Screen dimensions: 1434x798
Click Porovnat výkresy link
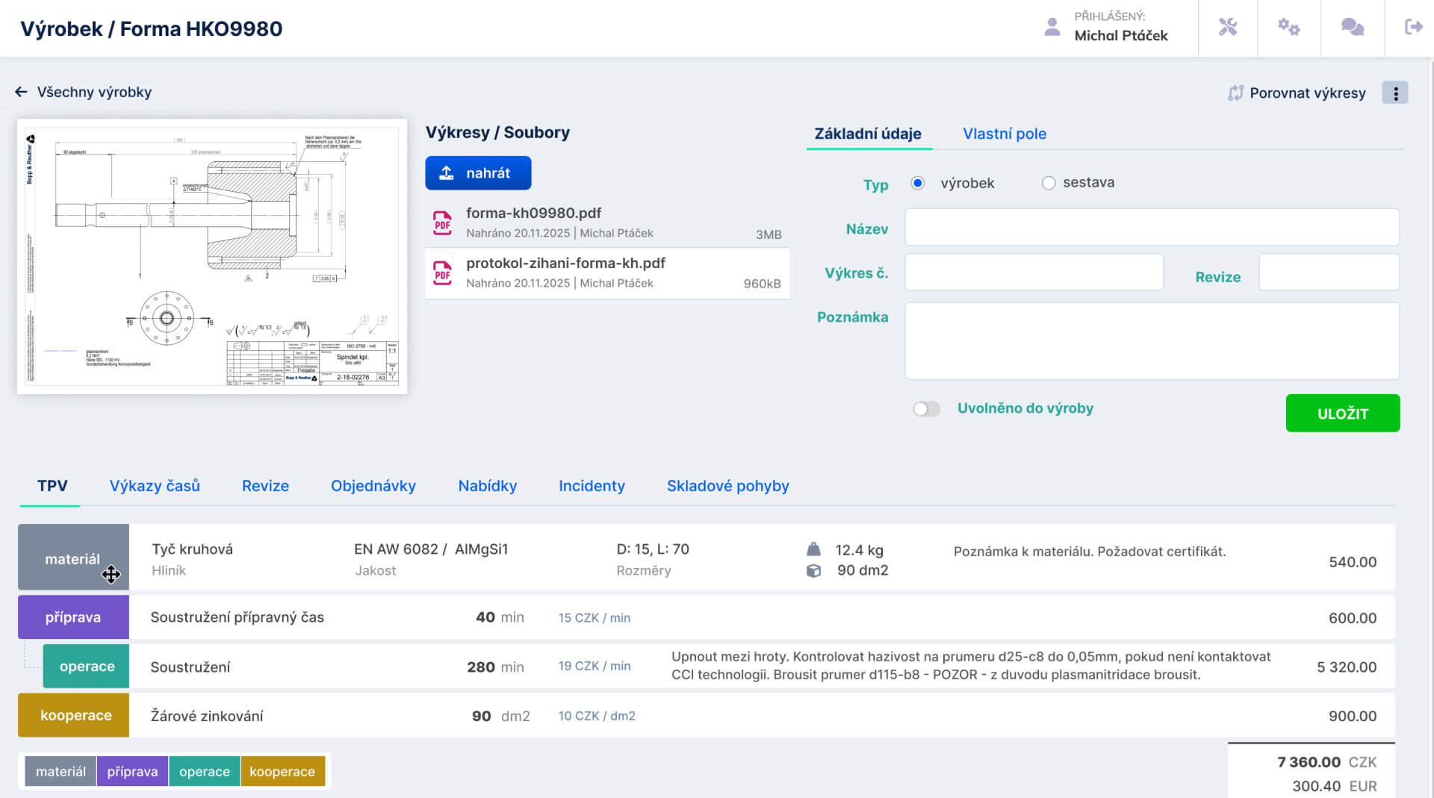(x=1308, y=93)
